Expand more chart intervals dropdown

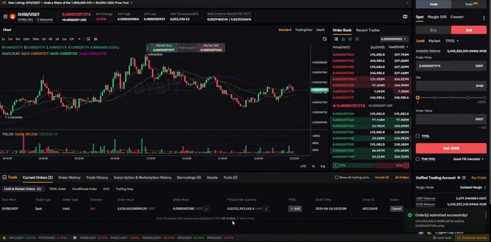click(79, 39)
